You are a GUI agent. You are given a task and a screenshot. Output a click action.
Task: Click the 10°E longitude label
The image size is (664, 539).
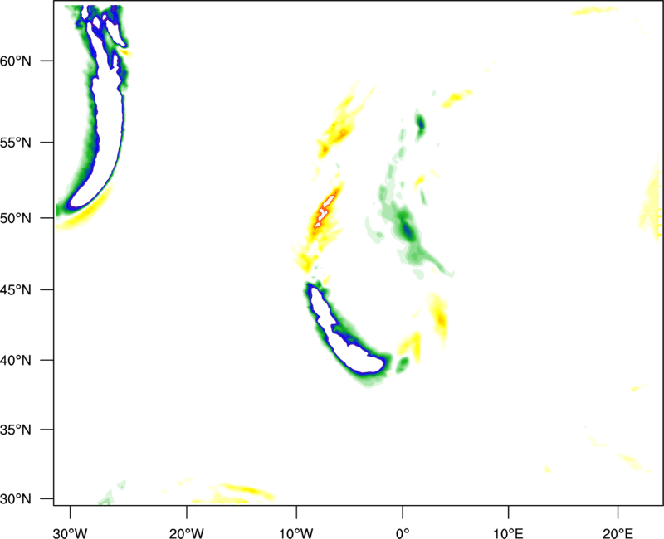pos(508,533)
